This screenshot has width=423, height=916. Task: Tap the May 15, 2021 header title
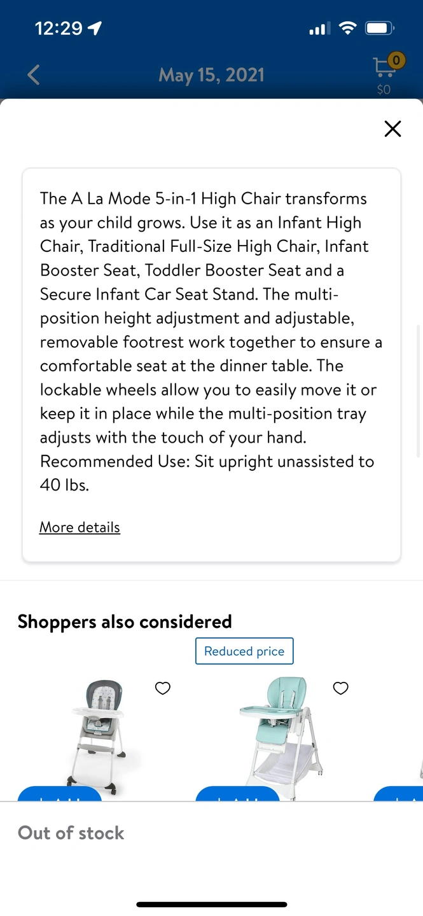point(211,75)
